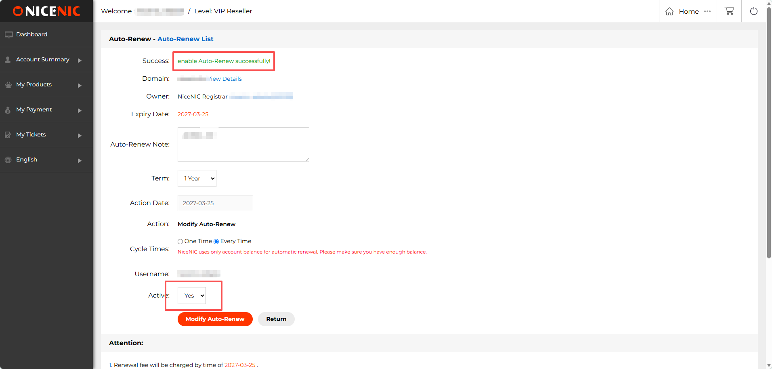Screen dimensions: 772x369
Task: Expand My Tickets submenu arrow
Action: coord(80,136)
